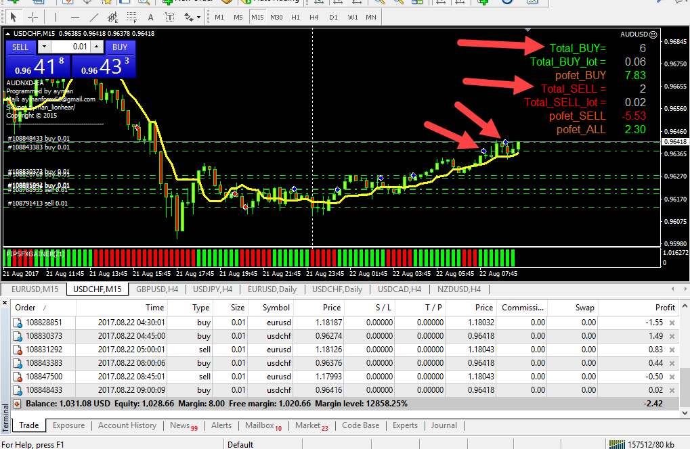Click the 0.01 volume input field

tap(70, 47)
